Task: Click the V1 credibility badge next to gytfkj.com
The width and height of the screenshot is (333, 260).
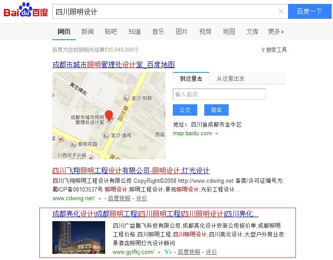Action: 168,252
